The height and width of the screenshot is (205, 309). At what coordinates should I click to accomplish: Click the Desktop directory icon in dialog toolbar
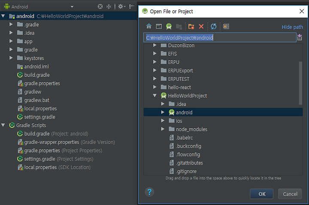[x=159, y=26]
